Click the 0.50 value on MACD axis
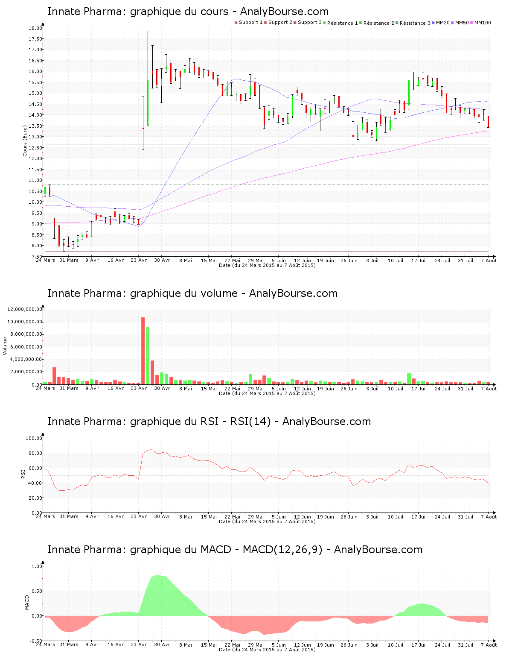This screenshot has width=512, height=662. pos(37,591)
